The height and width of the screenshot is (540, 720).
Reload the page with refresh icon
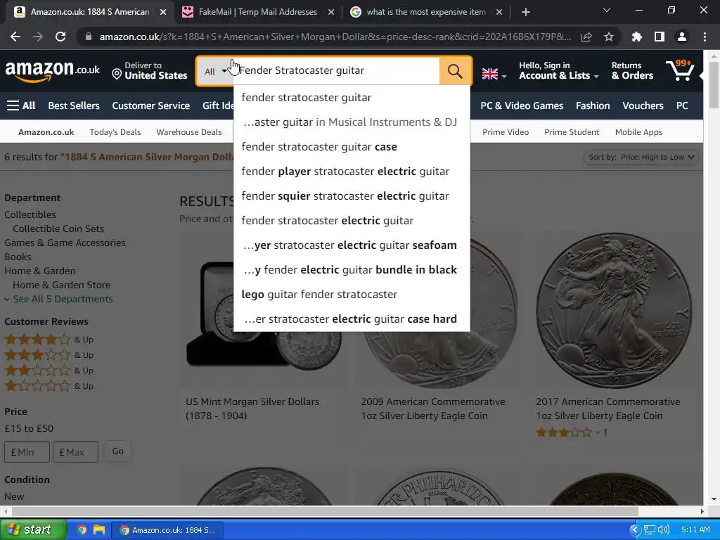[60, 37]
